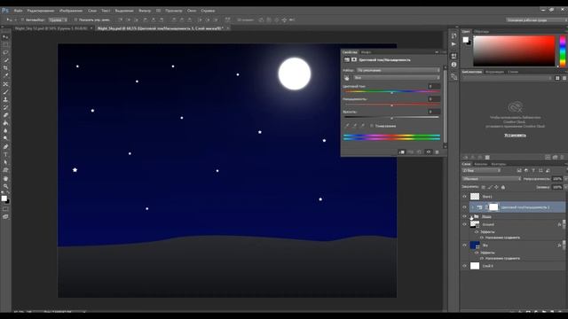Image resolution: width=568 pixels, height=319 pixels.
Task: Select the Healing Brush tool
Action: 5,84
